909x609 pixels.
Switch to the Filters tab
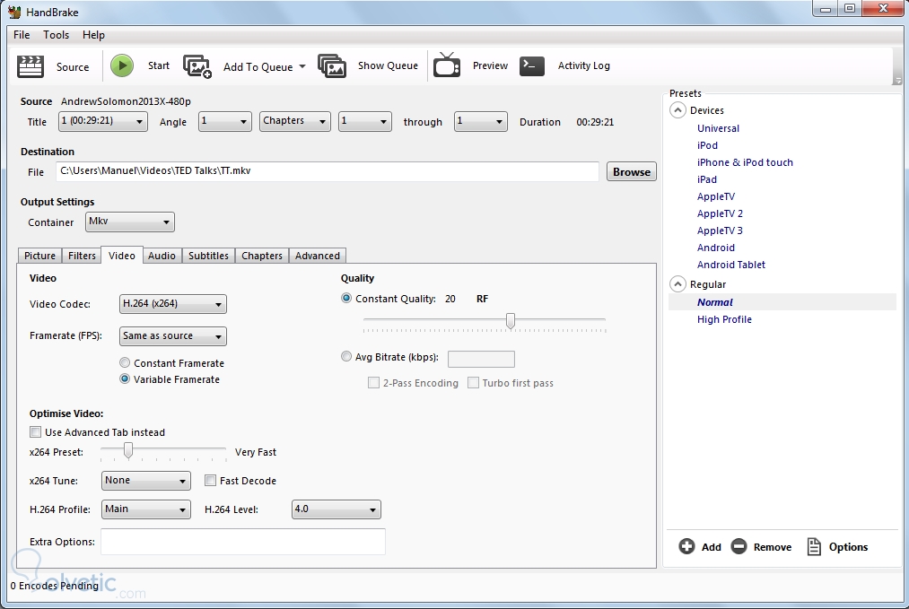pos(82,256)
